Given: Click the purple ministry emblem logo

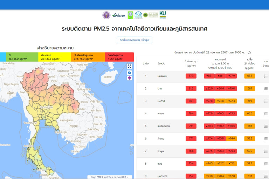Looking at the screenshot, I should tap(106, 15).
